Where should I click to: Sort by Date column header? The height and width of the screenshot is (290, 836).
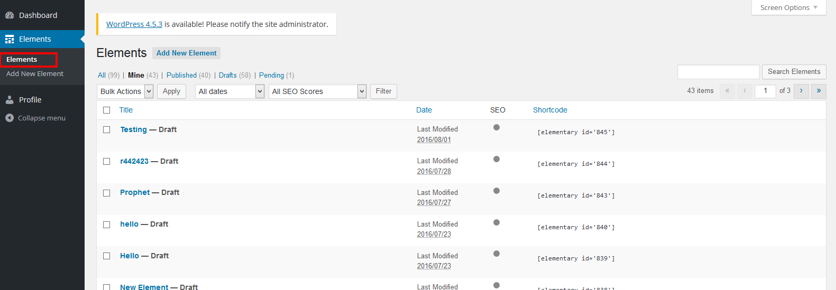pyautogui.click(x=424, y=110)
